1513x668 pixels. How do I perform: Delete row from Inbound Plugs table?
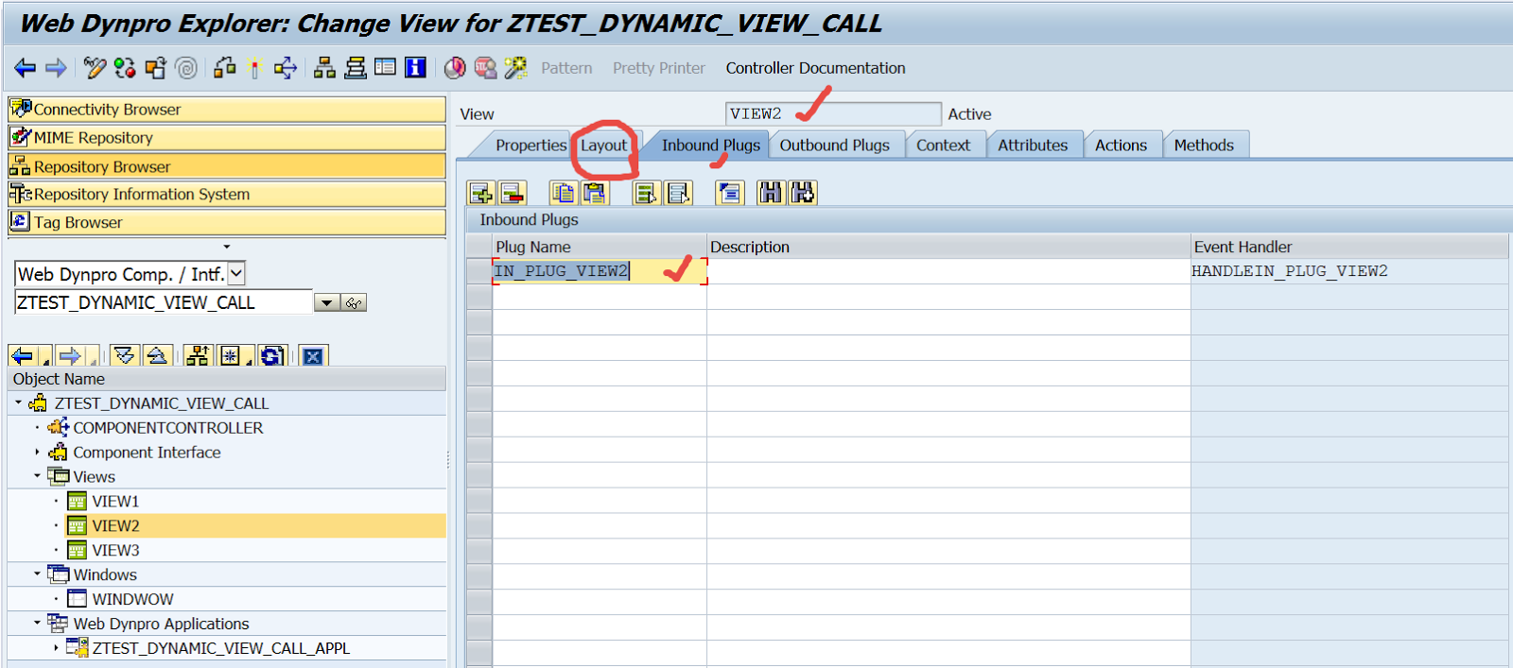tap(512, 194)
